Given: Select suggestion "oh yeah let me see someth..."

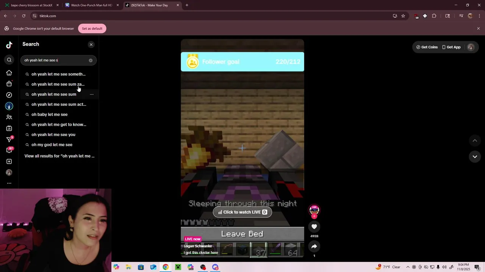Looking at the screenshot, I should point(58,74).
